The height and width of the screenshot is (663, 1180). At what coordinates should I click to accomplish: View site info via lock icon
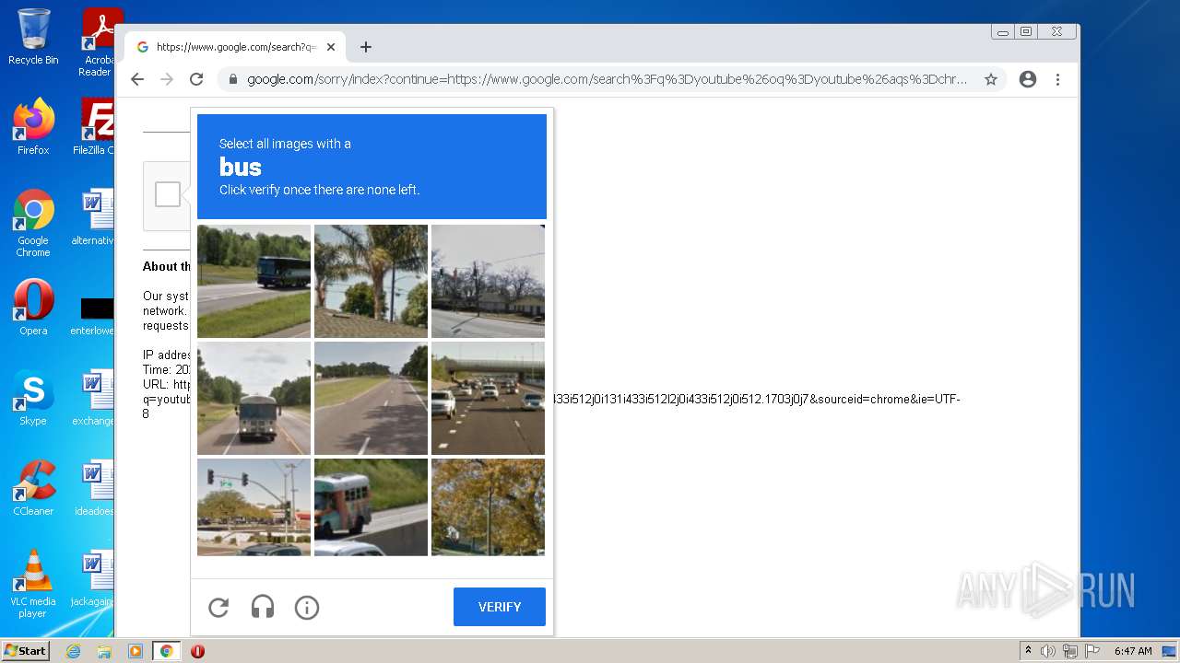(x=233, y=79)
